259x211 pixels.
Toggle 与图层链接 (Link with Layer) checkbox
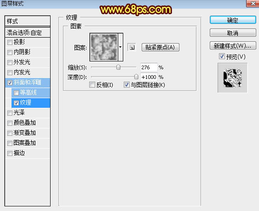[x=127, y=85]
